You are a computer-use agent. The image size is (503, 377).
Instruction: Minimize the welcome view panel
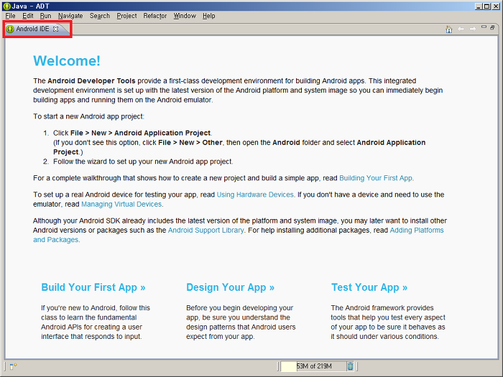click(484, 27)
